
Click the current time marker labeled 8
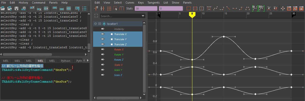pos(192,15)
